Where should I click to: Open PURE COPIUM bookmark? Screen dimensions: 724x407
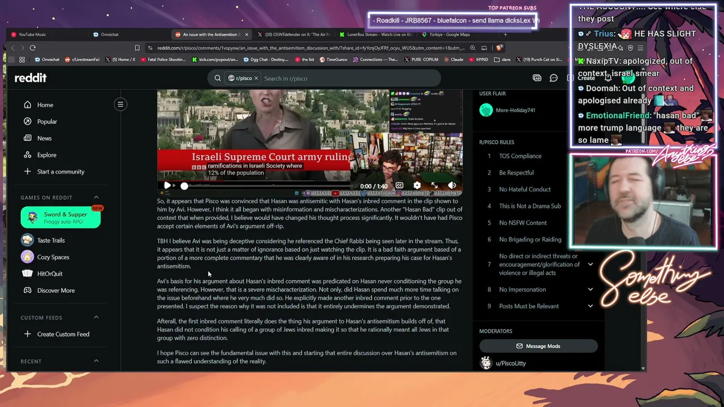420,59
